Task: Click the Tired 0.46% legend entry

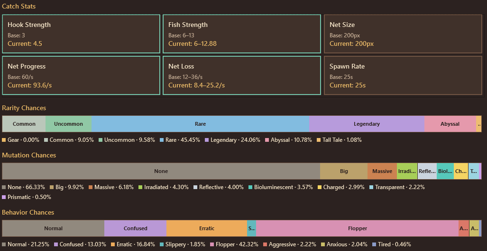Action: 391,244
